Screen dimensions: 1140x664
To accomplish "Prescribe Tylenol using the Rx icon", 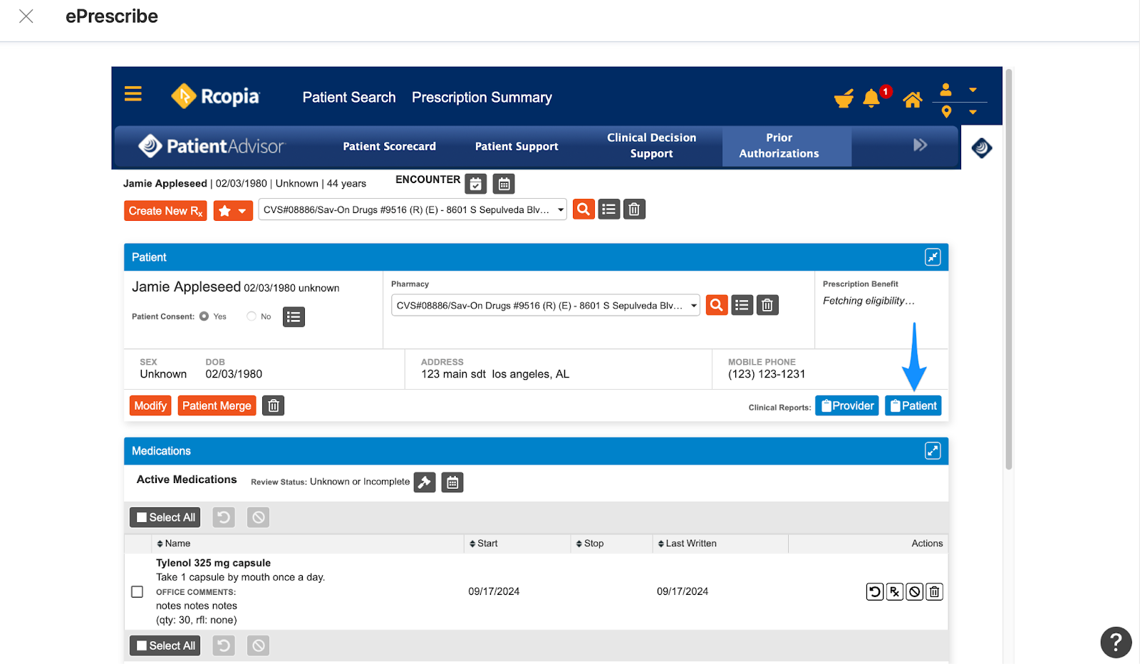I will (894, 591).
